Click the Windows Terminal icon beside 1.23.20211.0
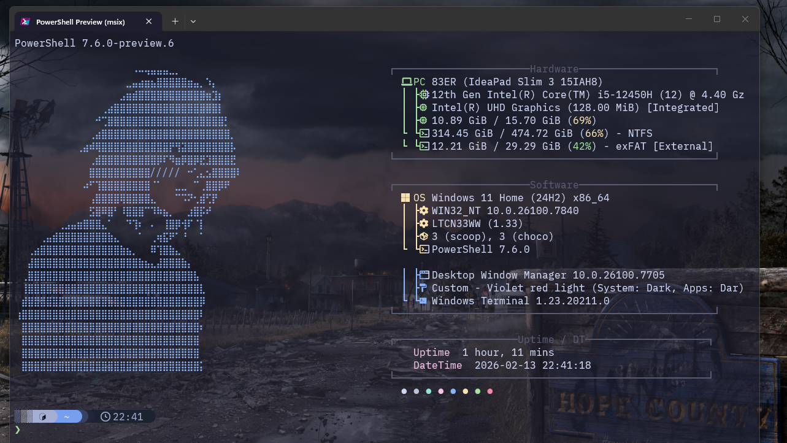 click(x=423, y=301)
